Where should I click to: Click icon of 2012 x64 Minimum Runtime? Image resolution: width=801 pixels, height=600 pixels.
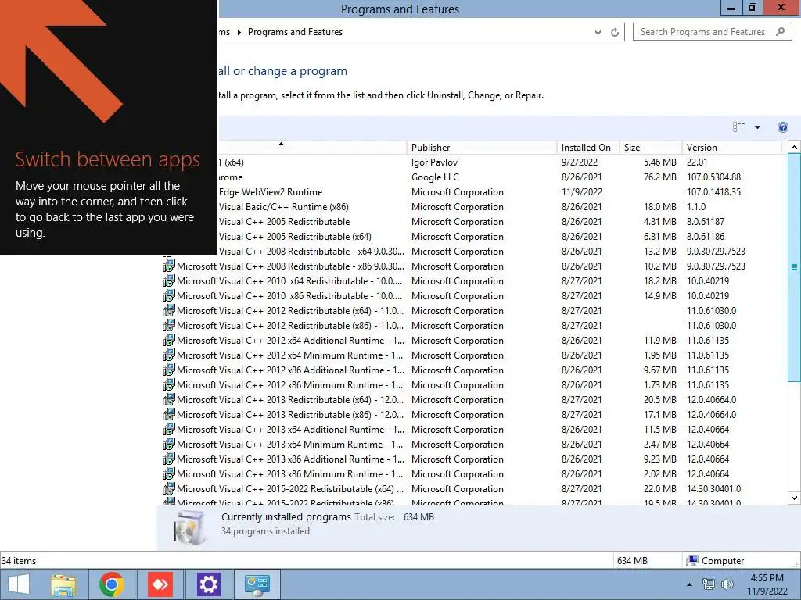click(x=169, y=355)
